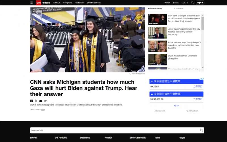Open the Facts First menu item
Image resolution: width=227 pixels, height=142 pixels.
[79, 3]
